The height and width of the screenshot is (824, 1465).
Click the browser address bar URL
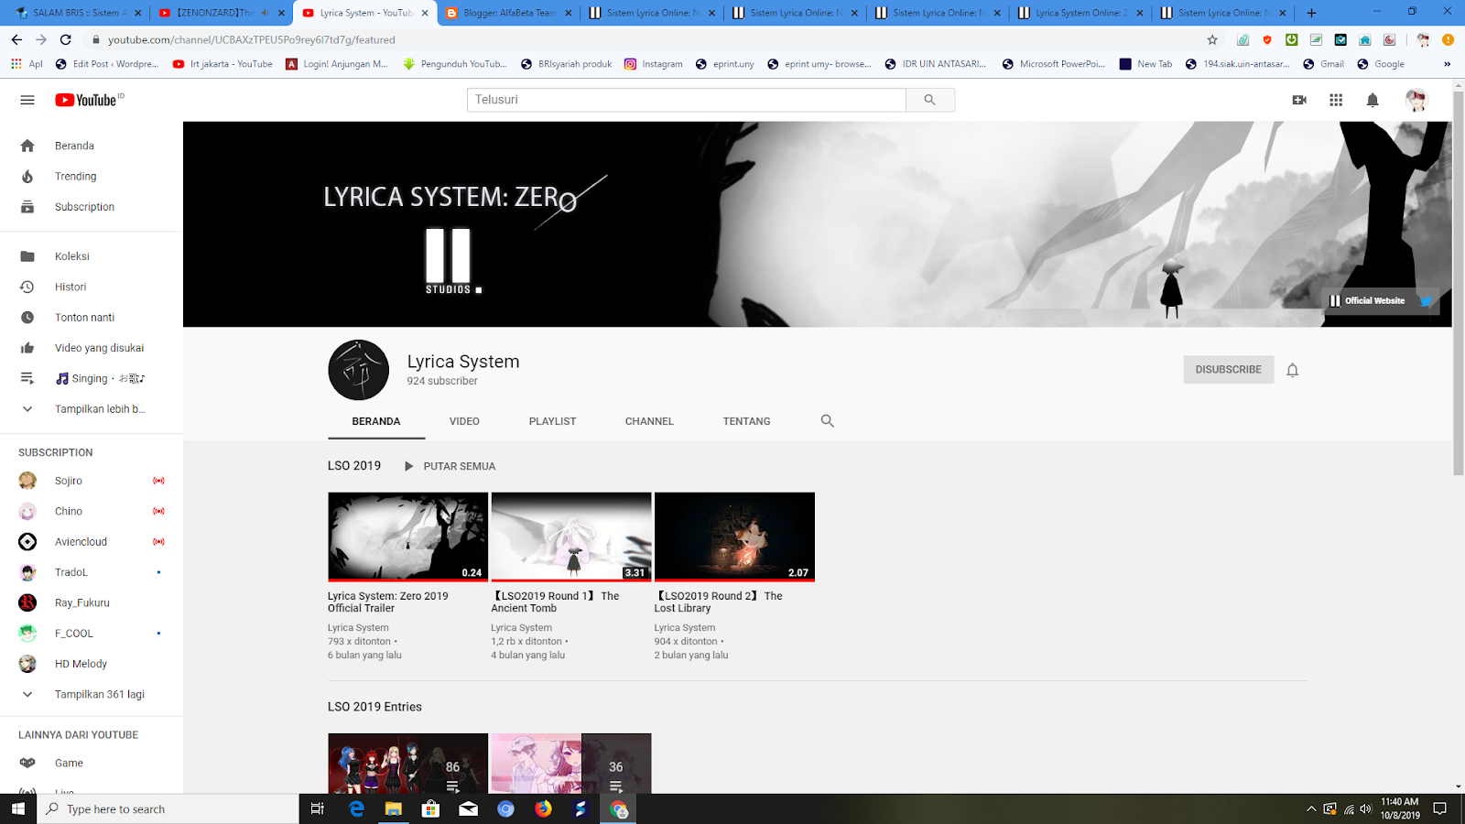(252, 39)
